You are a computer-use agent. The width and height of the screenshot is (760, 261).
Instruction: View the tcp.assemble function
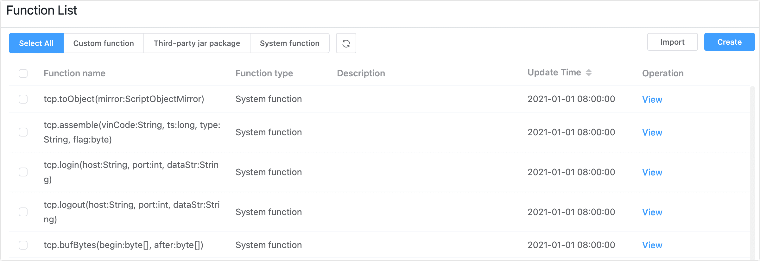[652, 132]
